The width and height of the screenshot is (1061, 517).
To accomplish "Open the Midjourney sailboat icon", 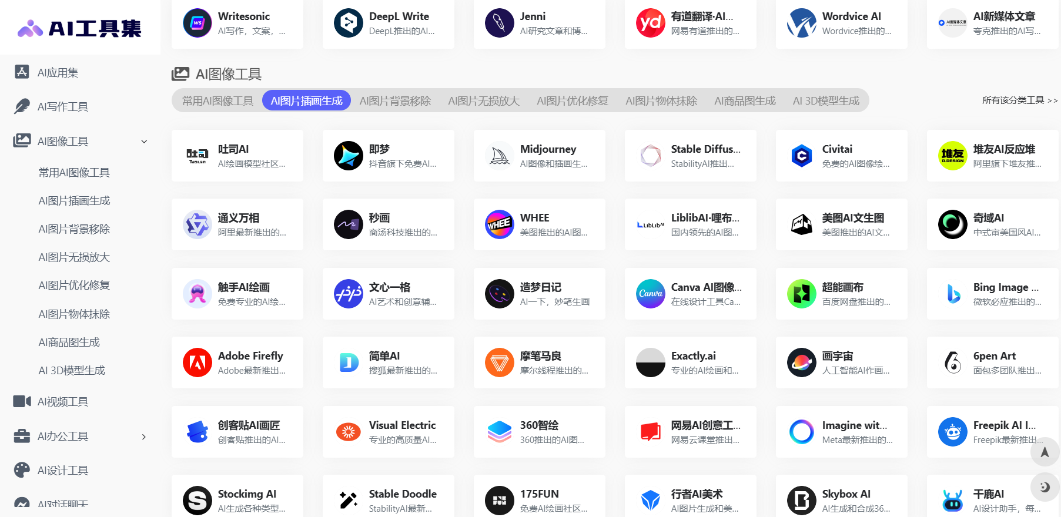I will click(x=500, y=156).
